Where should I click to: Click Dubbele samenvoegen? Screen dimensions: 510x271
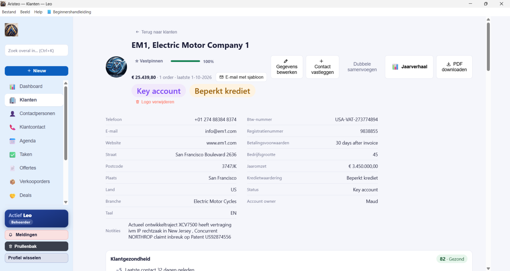pyautogui.click(x=362, y=67)
